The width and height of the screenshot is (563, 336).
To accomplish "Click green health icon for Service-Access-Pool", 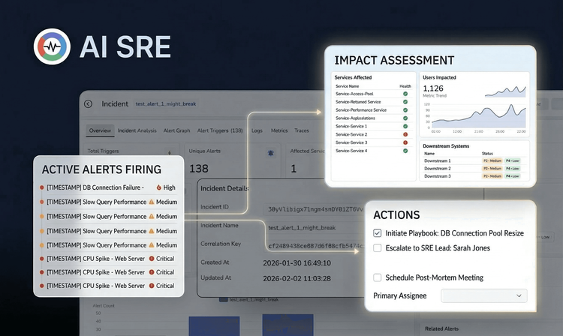I will pyautogui.click(x=405, y=94).
